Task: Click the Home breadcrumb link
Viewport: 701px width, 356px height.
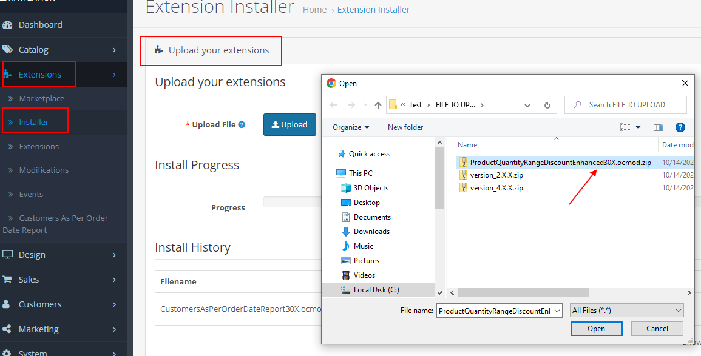Action: (x=314, y=10)
